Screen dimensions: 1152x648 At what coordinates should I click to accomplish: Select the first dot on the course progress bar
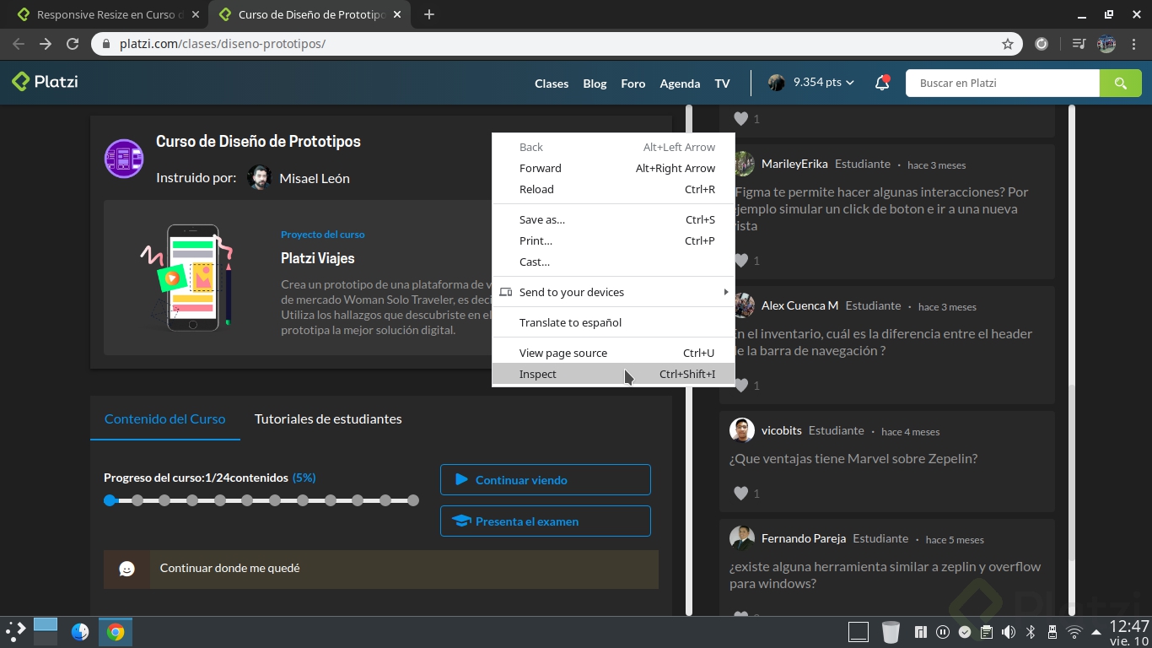click(110, 499)
